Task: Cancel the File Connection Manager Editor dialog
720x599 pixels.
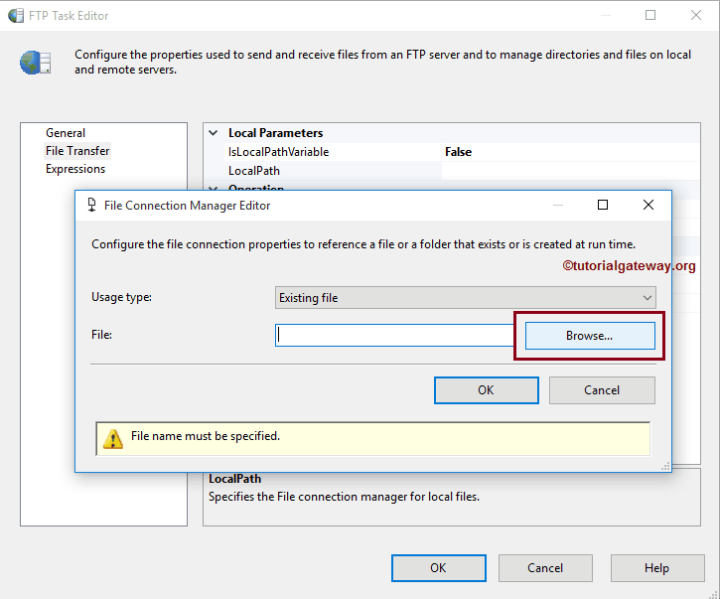Action: (602, 390)
